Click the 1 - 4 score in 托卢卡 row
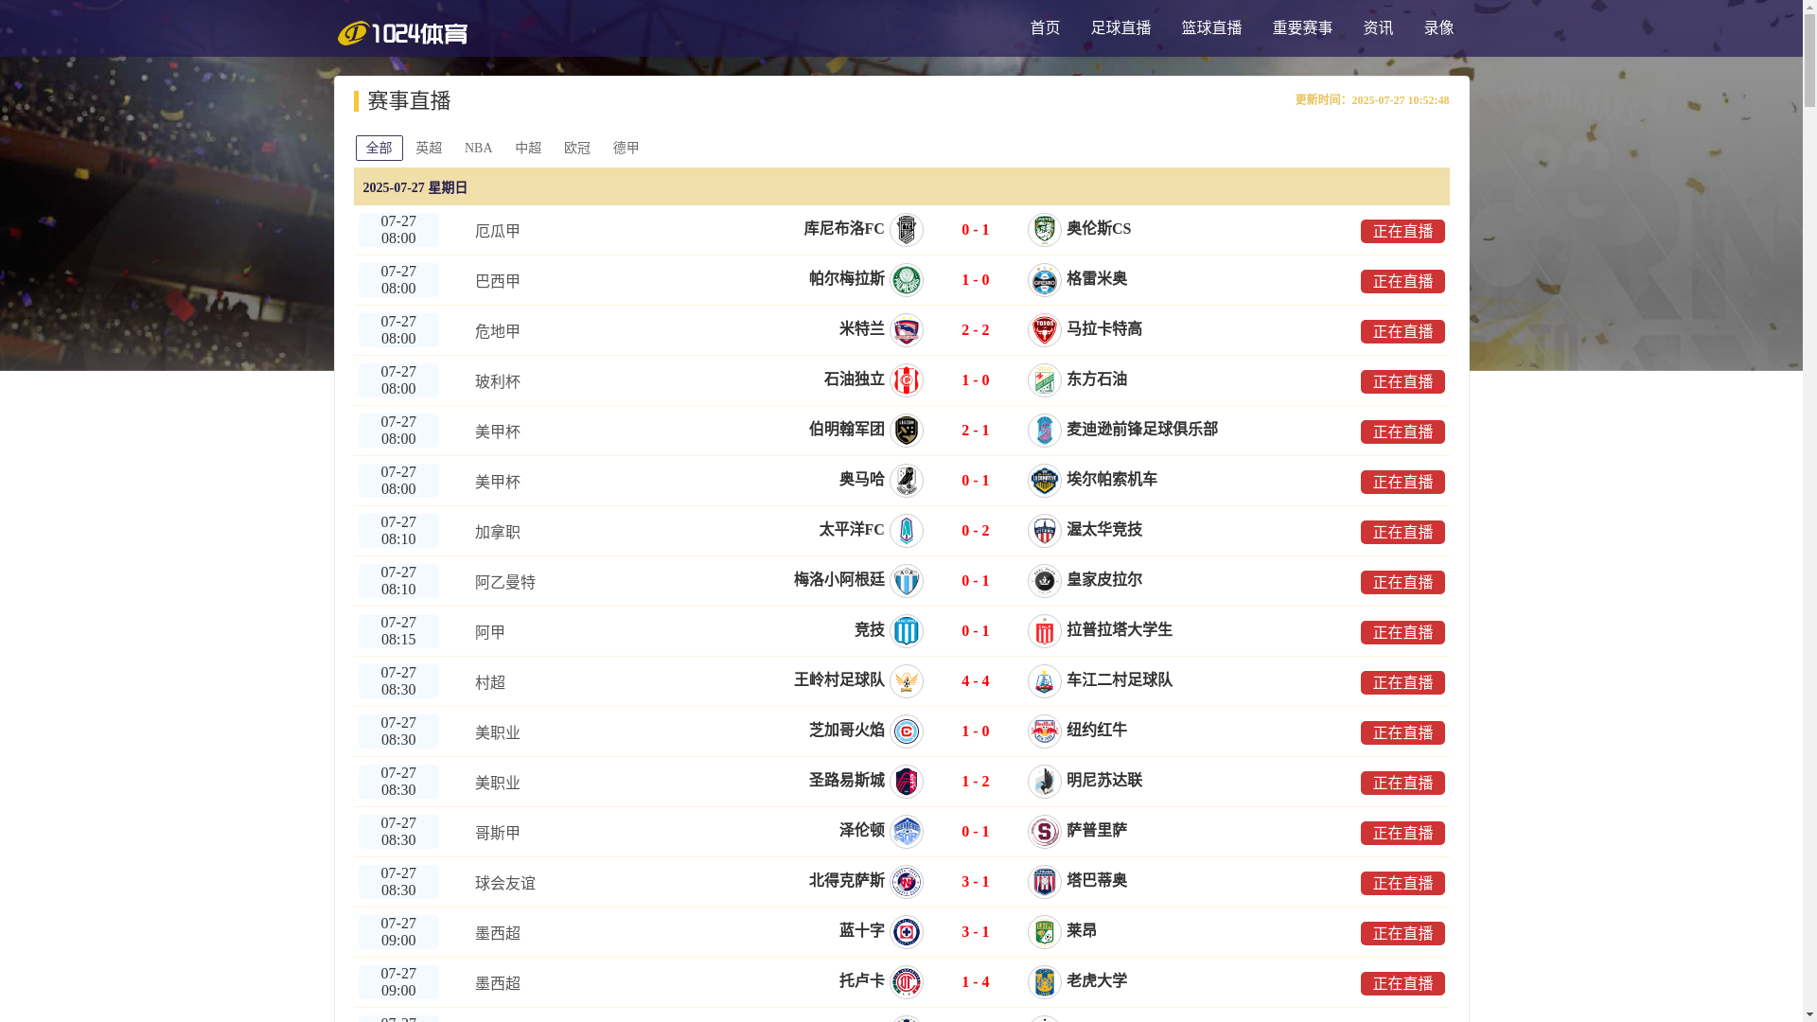 [976, 982]
